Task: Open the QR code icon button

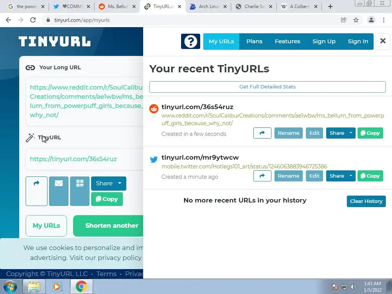Action: tap(80, 191)
